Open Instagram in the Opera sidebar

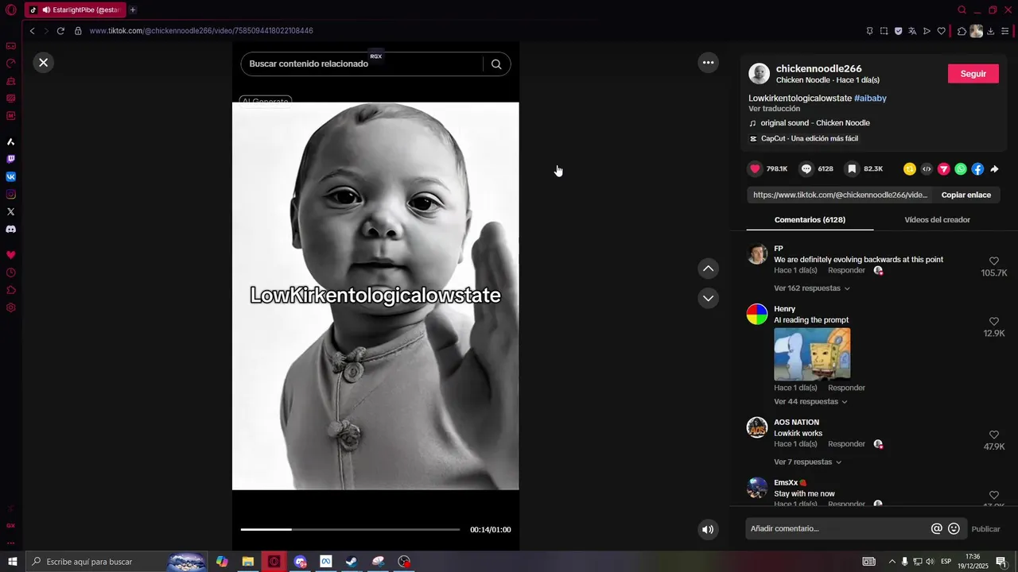pyautogui.click(x=11, y=194)
